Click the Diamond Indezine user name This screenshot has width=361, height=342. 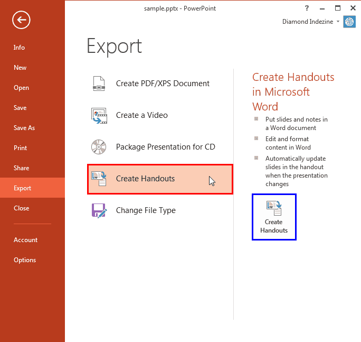(x=308, y=22)
